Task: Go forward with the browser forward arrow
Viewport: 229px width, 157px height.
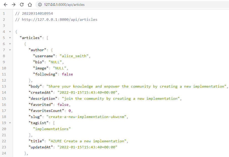Action: (14, 5)
